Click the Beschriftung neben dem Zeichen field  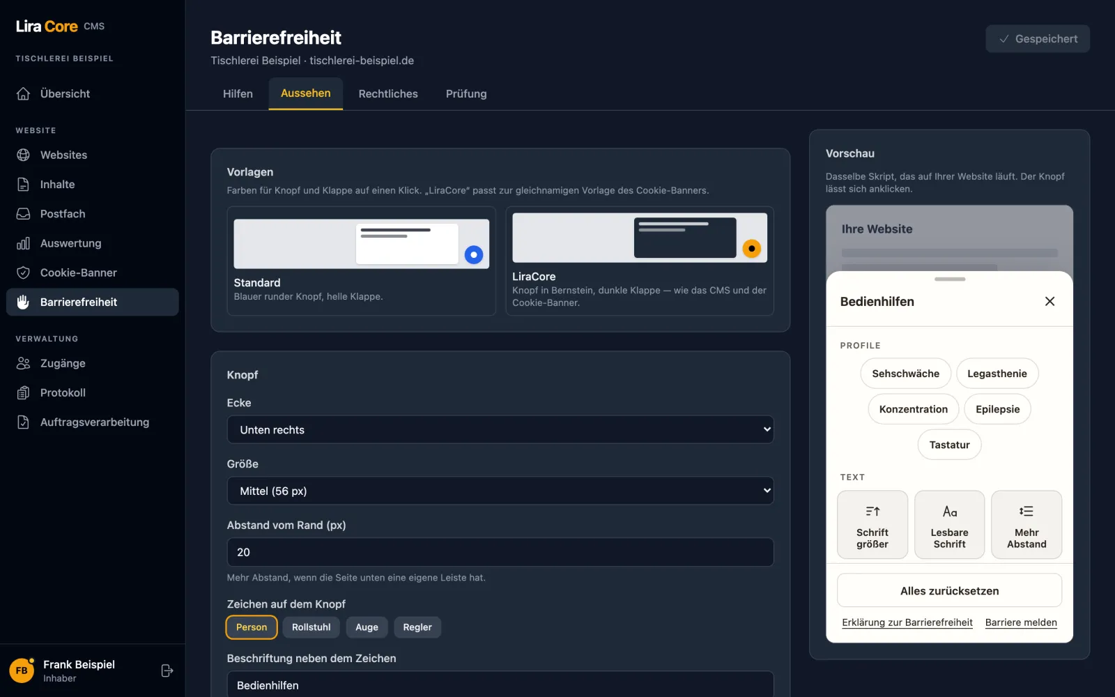[x=500, y=684]
